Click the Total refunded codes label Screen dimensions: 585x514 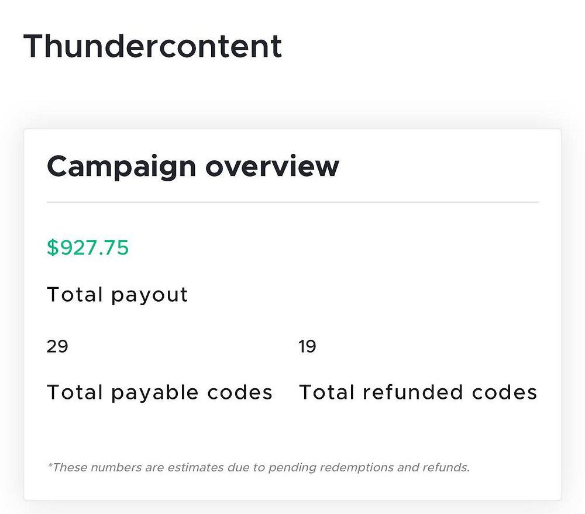click(x=418, y=392)
